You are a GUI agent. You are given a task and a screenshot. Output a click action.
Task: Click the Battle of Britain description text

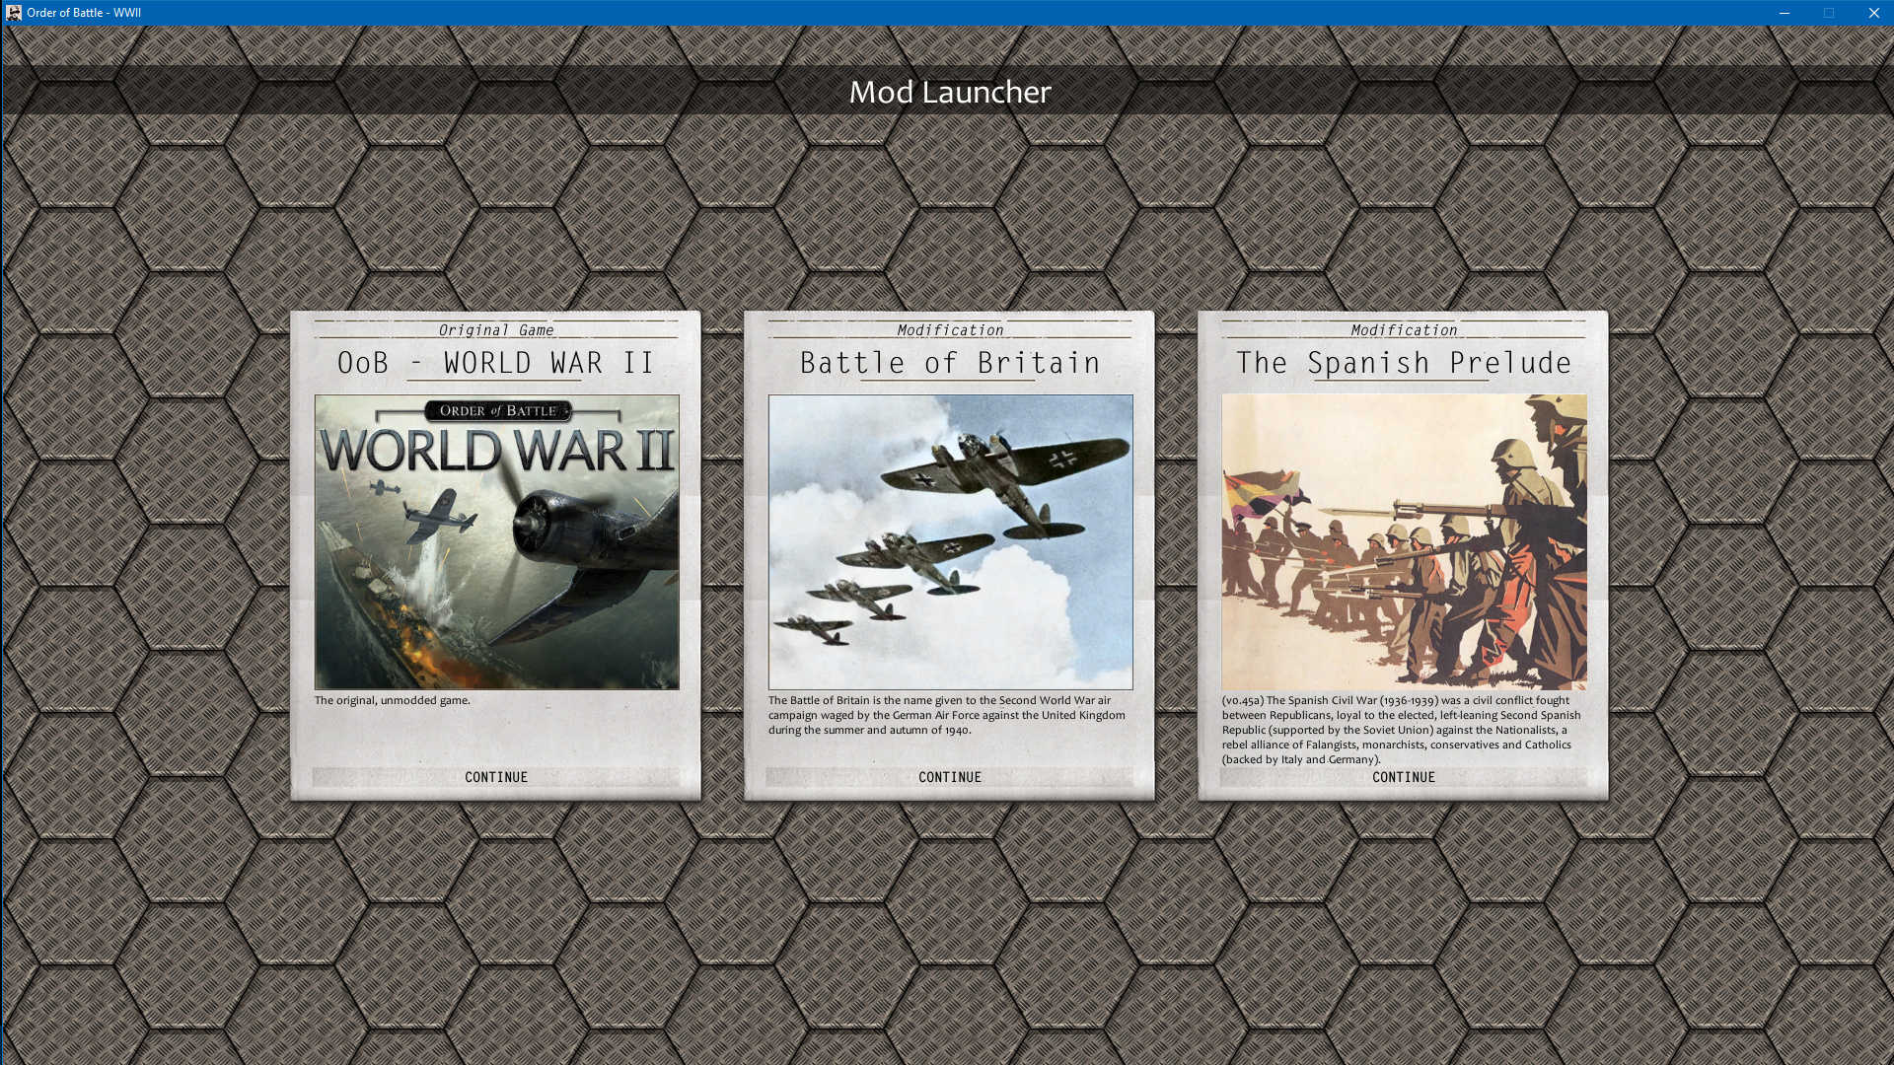tap(947, 715)
